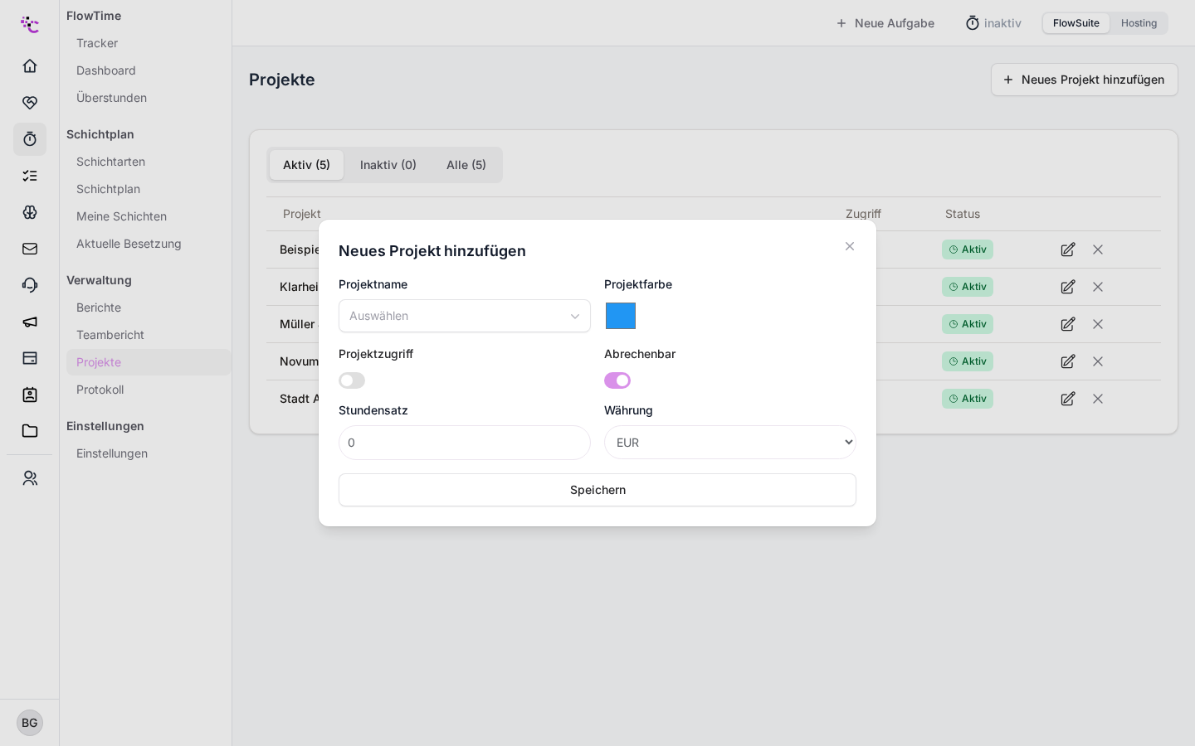Expand the Projektname Auswählen dropdown
The image size is (1195, 746).
(465, 316)
